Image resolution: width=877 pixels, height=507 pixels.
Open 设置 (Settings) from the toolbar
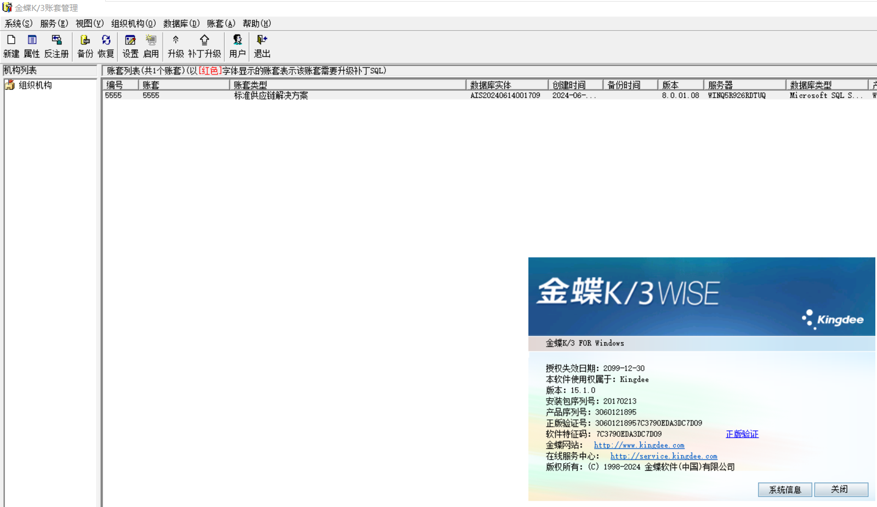tap(130, 45)
